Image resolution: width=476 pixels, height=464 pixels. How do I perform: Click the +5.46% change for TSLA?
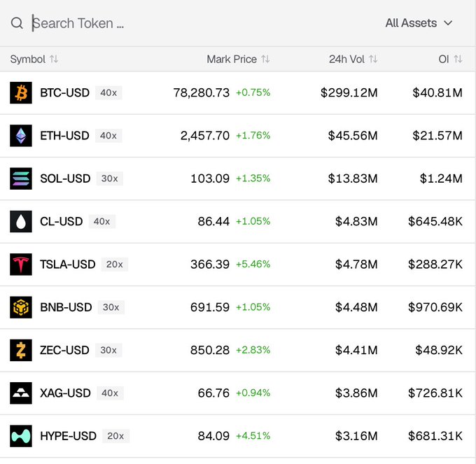pos(253,265)
